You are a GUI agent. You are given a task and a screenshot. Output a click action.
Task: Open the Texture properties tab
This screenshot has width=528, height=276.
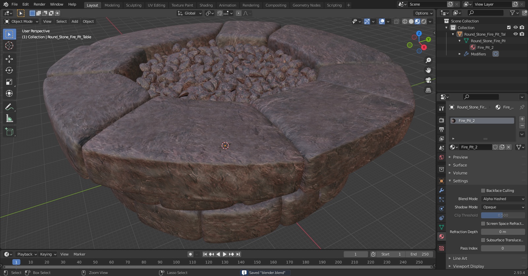point(441,248)
